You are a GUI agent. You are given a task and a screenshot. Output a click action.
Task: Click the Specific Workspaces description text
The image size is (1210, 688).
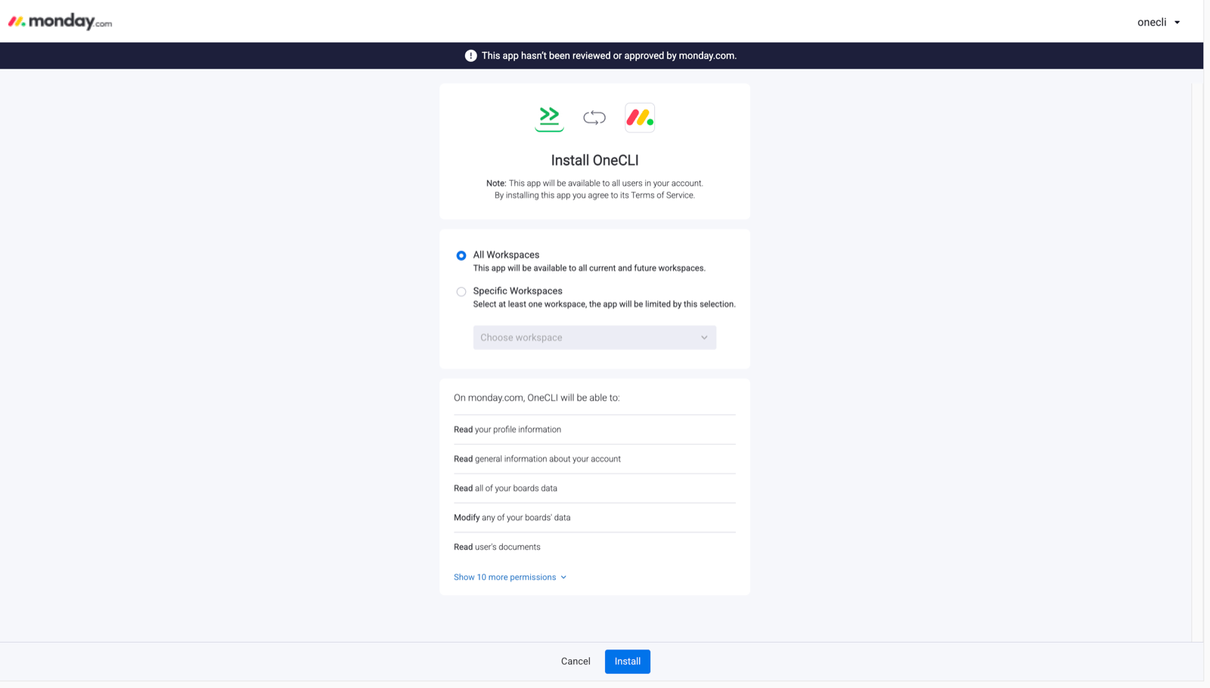click(604, 305)
